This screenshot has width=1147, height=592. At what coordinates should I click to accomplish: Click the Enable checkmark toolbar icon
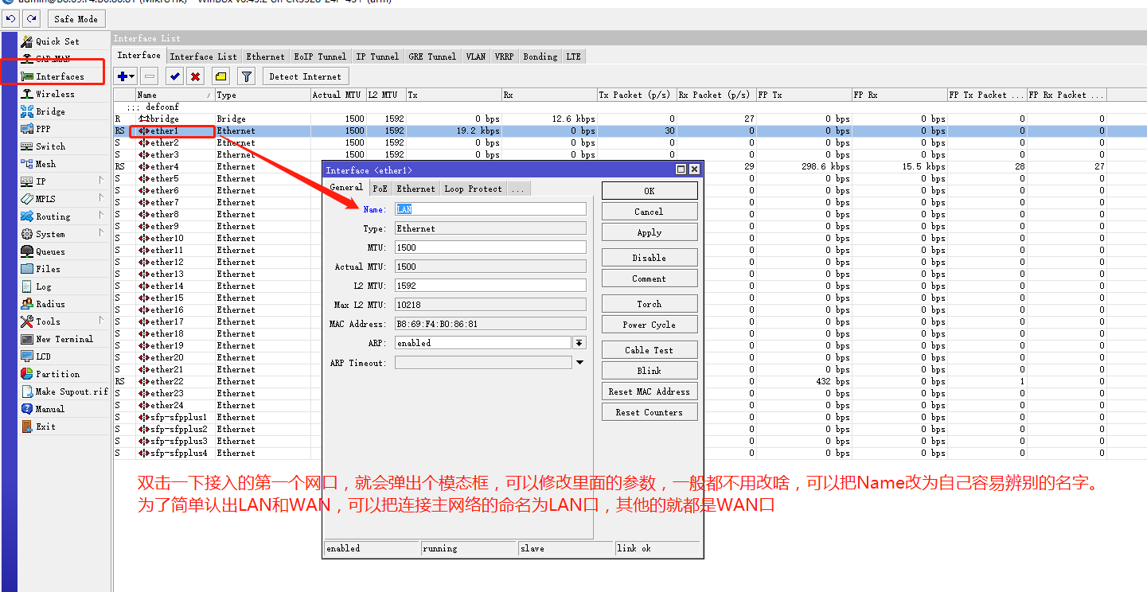(x=174, y=76)
